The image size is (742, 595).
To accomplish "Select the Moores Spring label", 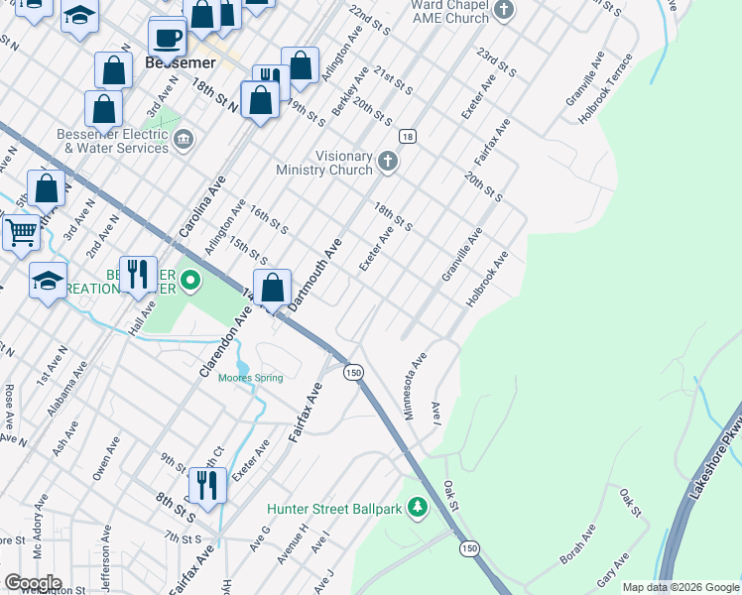I will [251, 378].
